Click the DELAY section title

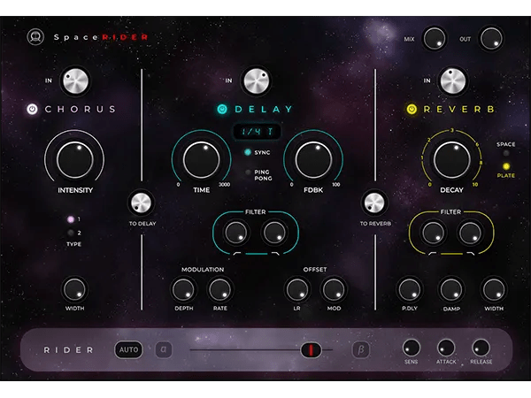pyautogui.click(x=264, y=109)
